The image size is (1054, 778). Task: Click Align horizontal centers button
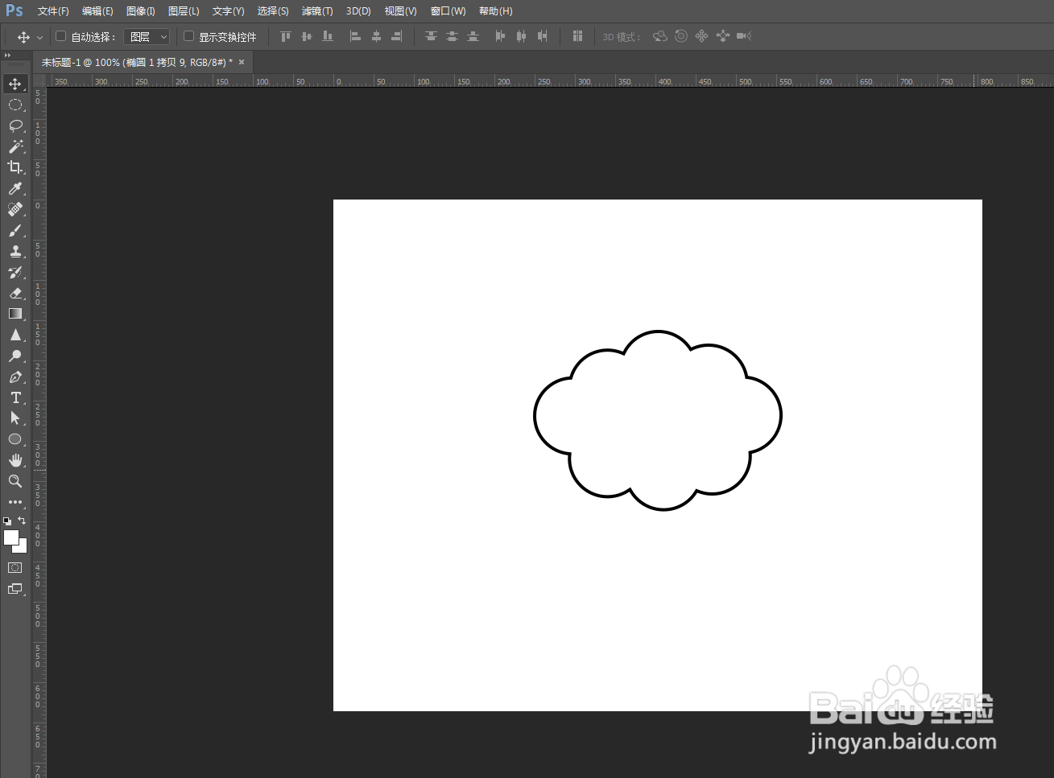(x=376, y=36)
